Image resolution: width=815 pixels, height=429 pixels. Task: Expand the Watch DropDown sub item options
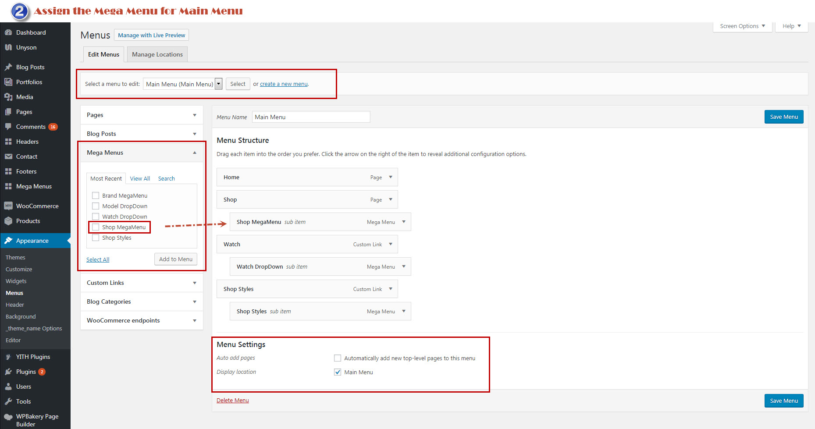pyautogui.click(x=404, y=266)
